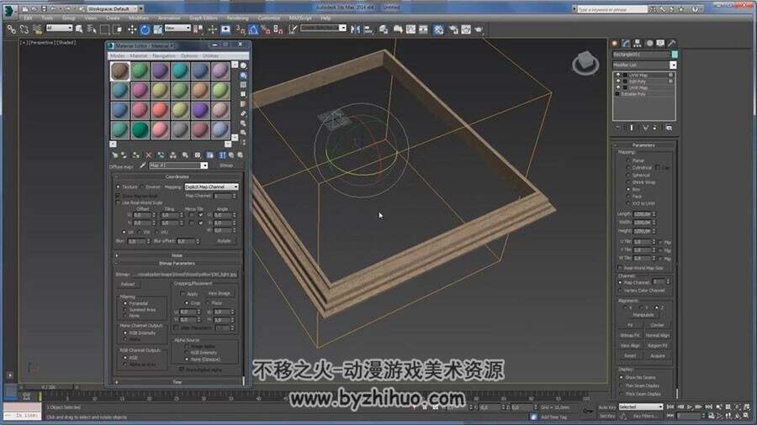
Task: Select the Cylindrical mapping radio button
Action: [628, 168]
